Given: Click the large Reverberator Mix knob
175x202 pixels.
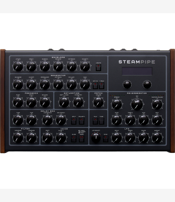Looking at the screenshot, I should 137,104.
